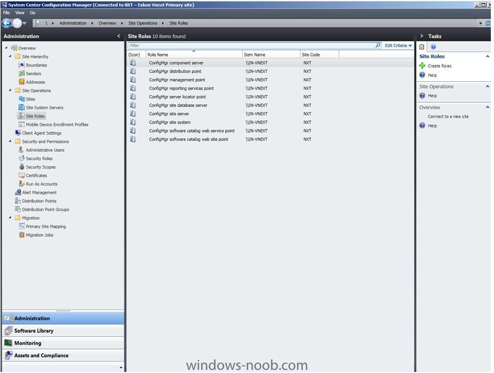Image resolution: width=494 pixels, height=373 pixels.
Task: Open Client Agent Settings icon
Action: coord(18,133)
